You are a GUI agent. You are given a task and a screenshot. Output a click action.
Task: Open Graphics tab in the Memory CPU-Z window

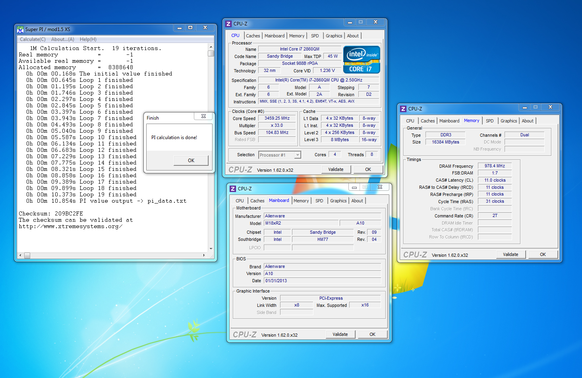click(x=509, y=121)
